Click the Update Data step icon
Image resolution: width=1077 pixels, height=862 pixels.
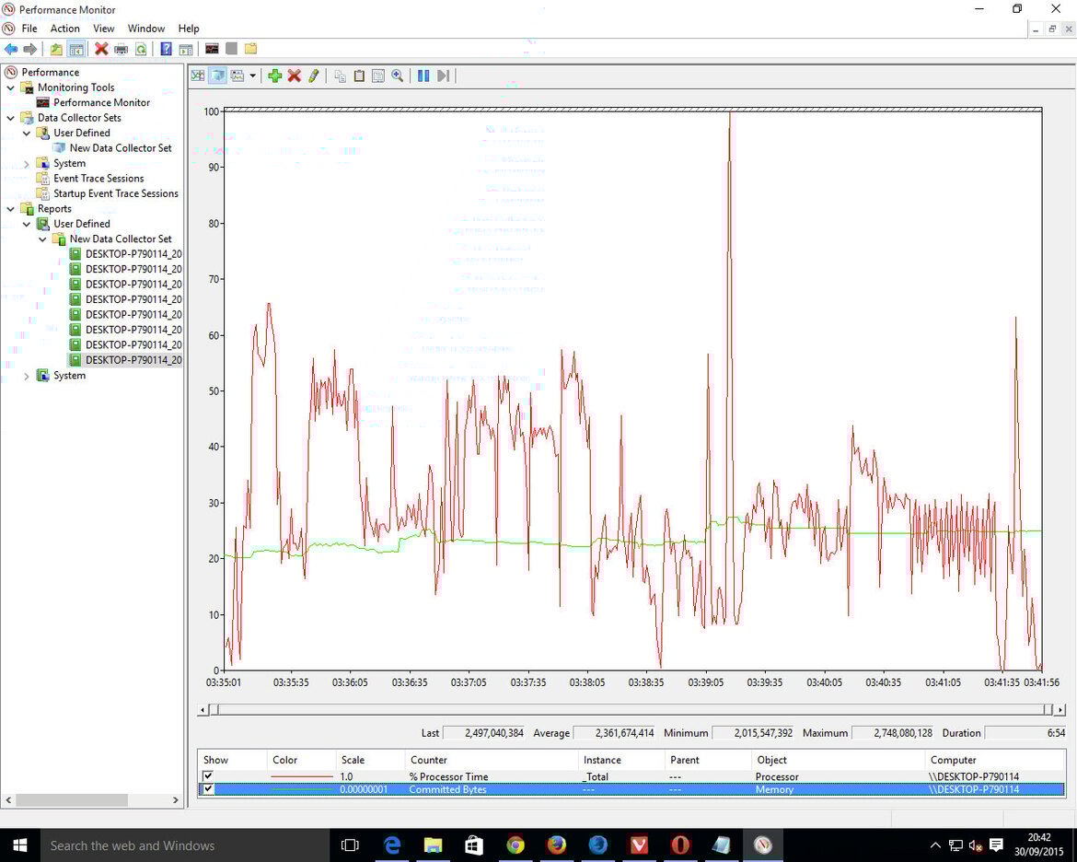click(x=444, y=76)
